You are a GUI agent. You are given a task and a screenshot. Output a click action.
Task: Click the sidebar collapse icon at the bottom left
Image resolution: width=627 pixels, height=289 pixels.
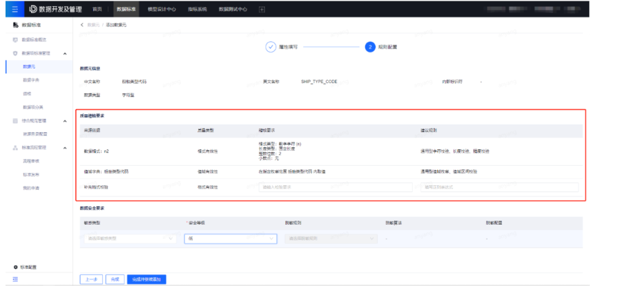tap(15, 279)
